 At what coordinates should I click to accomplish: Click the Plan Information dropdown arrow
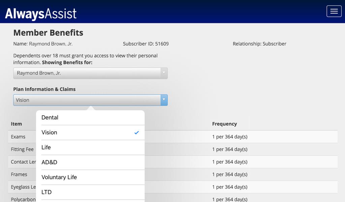[164, 100]
